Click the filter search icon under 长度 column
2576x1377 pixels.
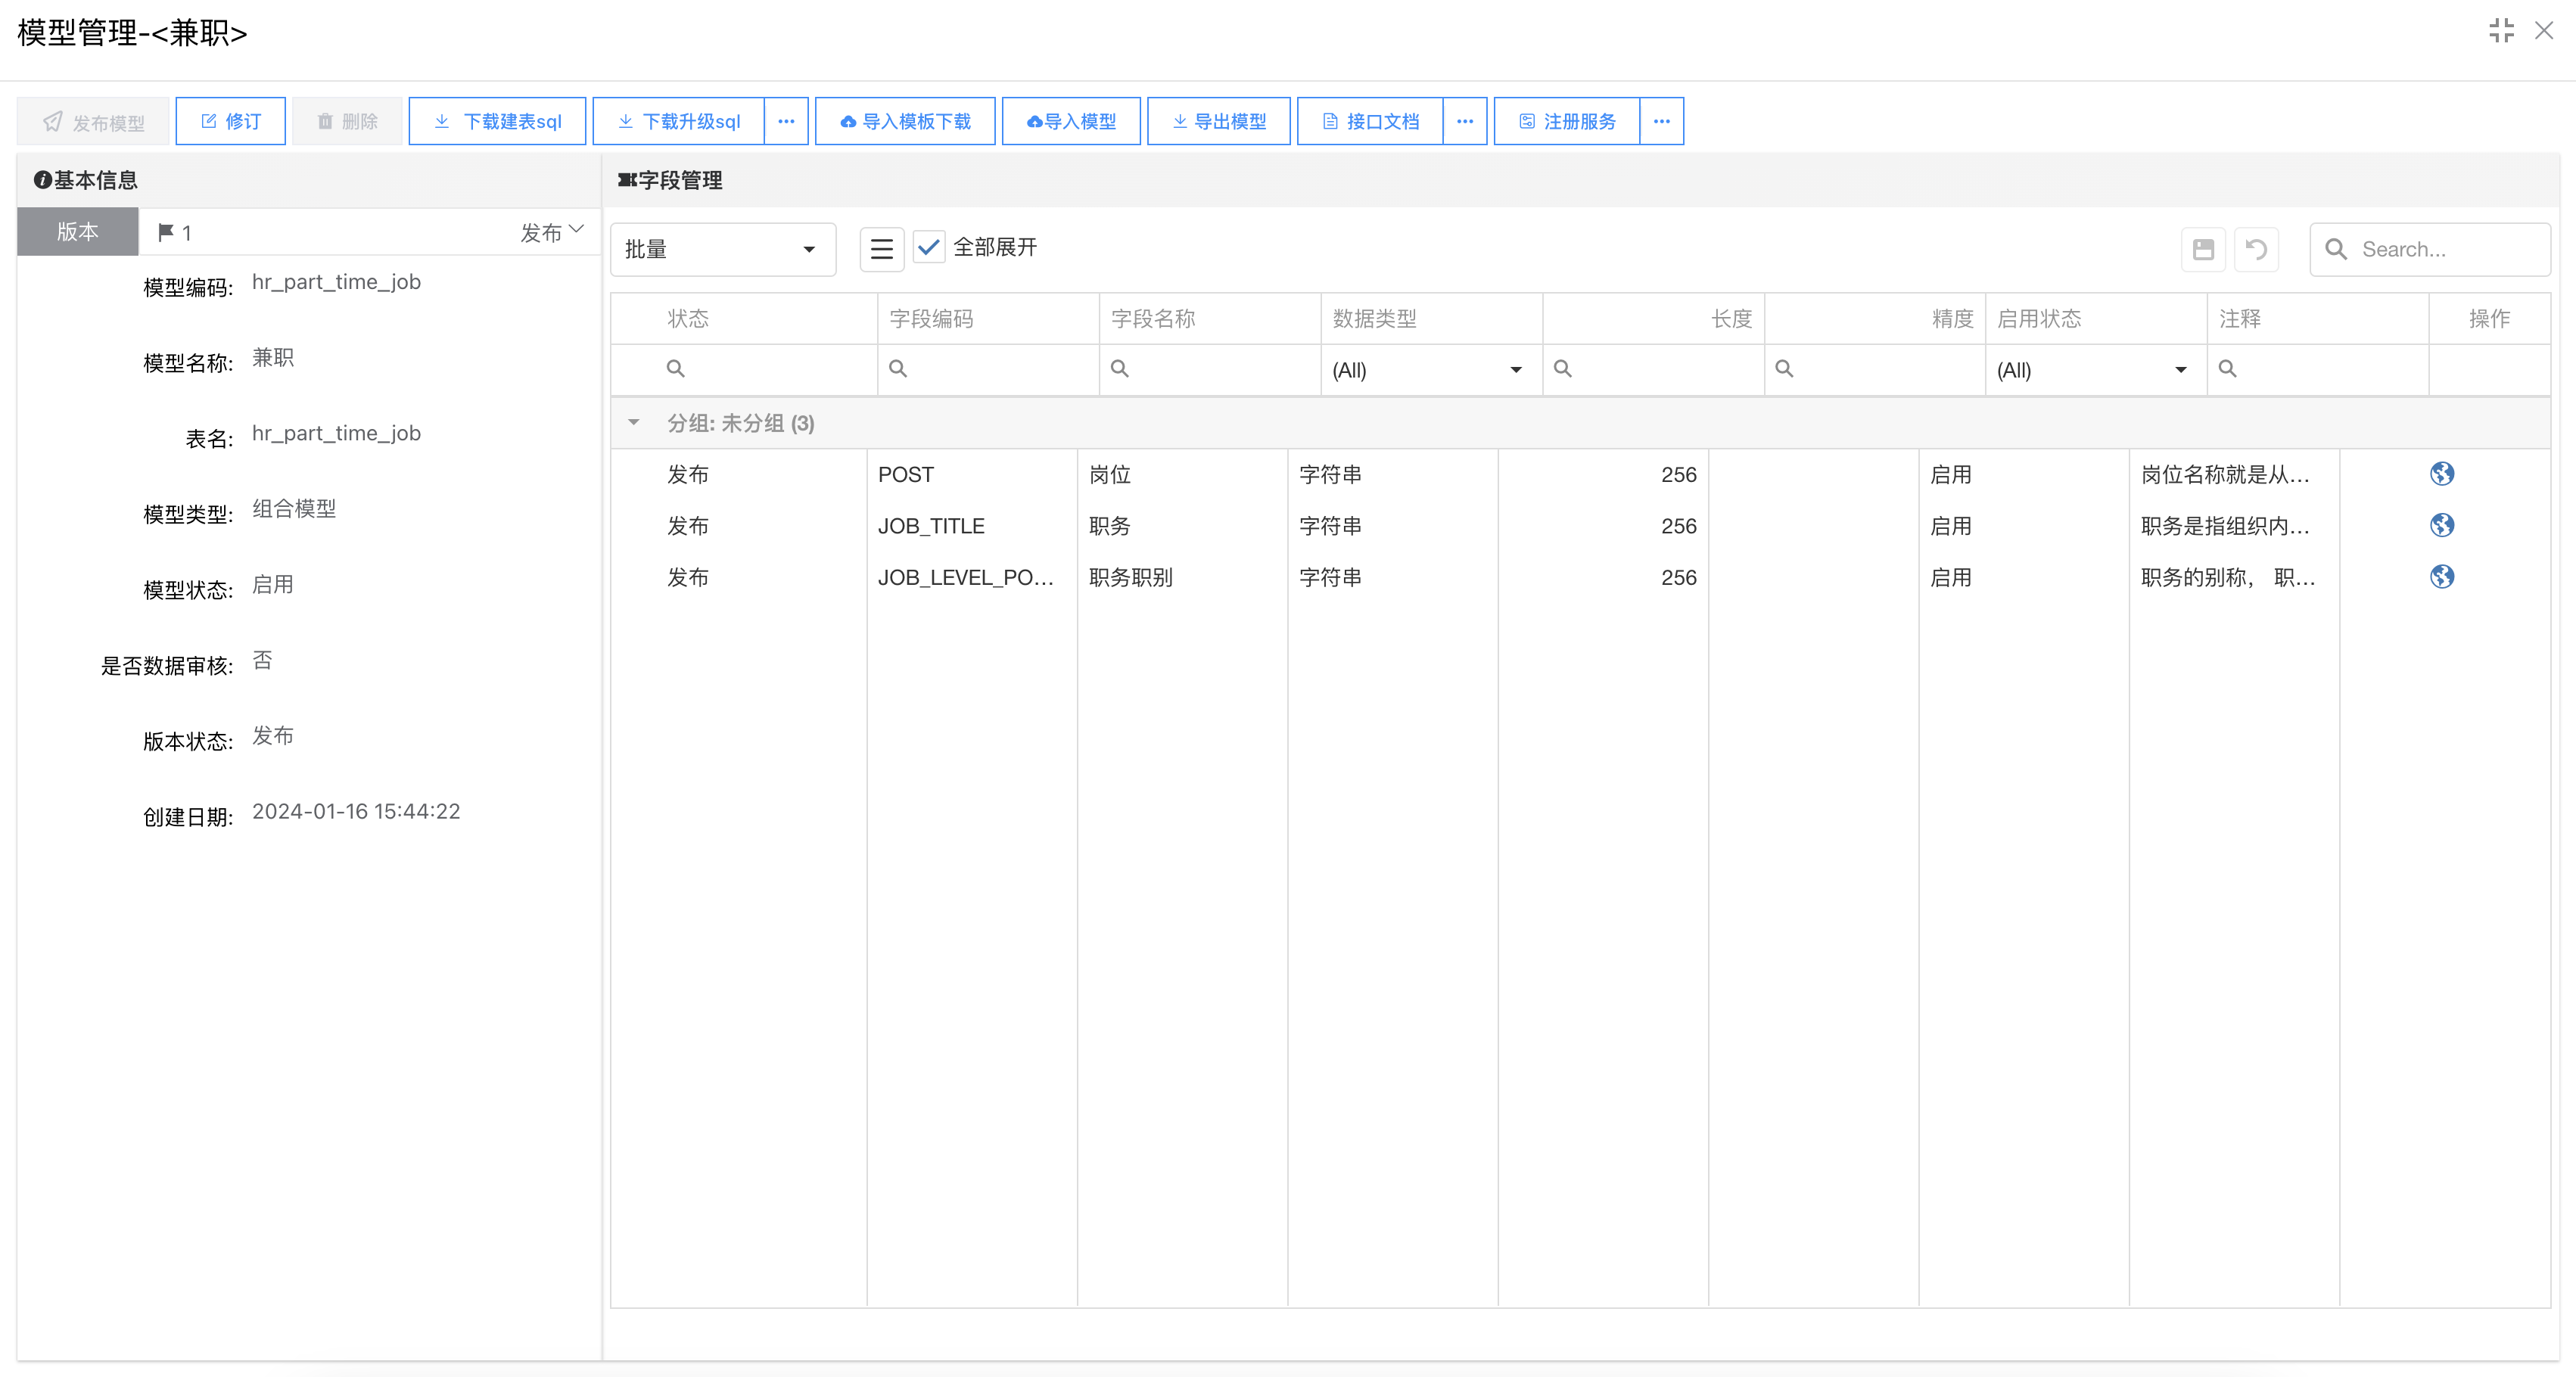click(x=1563, y=369)
